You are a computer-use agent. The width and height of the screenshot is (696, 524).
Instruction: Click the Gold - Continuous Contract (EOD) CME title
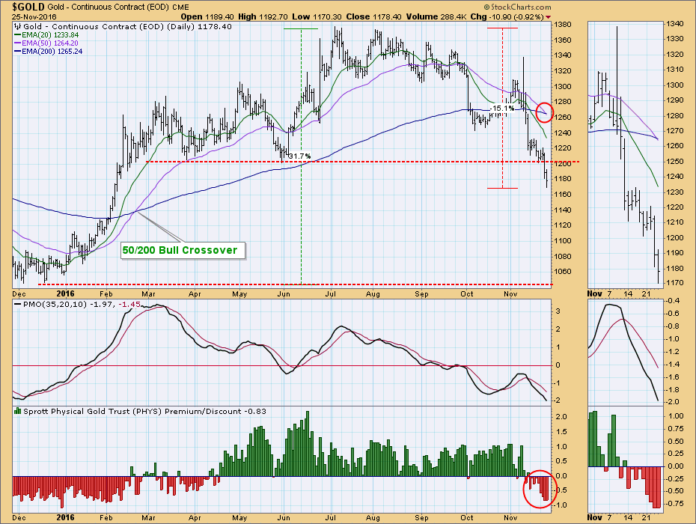pyautogui.click(x=118, y=7)
